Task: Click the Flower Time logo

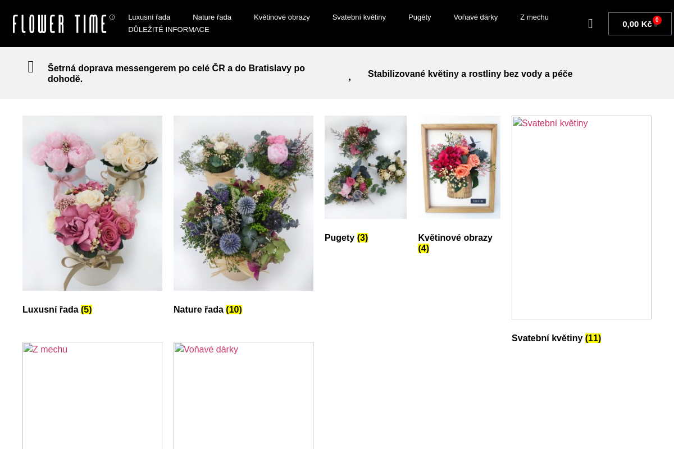Action: [x=59, y=24]
